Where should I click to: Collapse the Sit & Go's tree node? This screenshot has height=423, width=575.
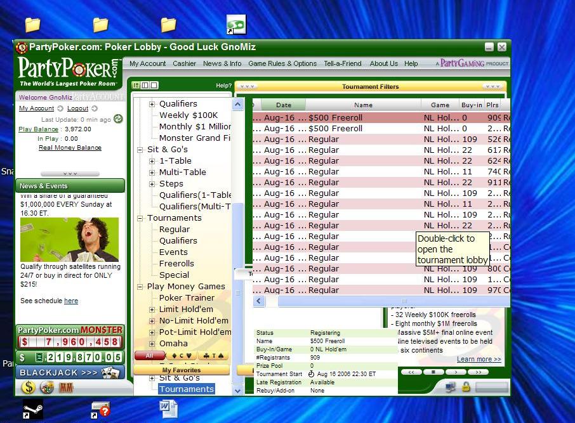click(140, 150)
